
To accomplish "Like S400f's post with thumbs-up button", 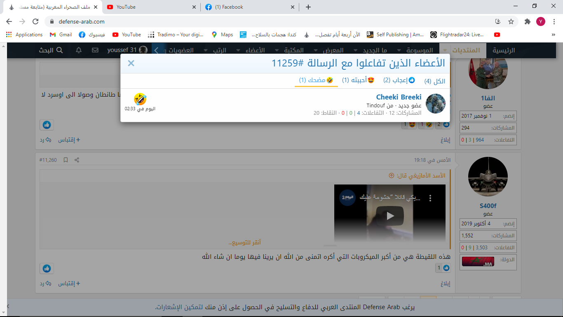I will [47, 268].
